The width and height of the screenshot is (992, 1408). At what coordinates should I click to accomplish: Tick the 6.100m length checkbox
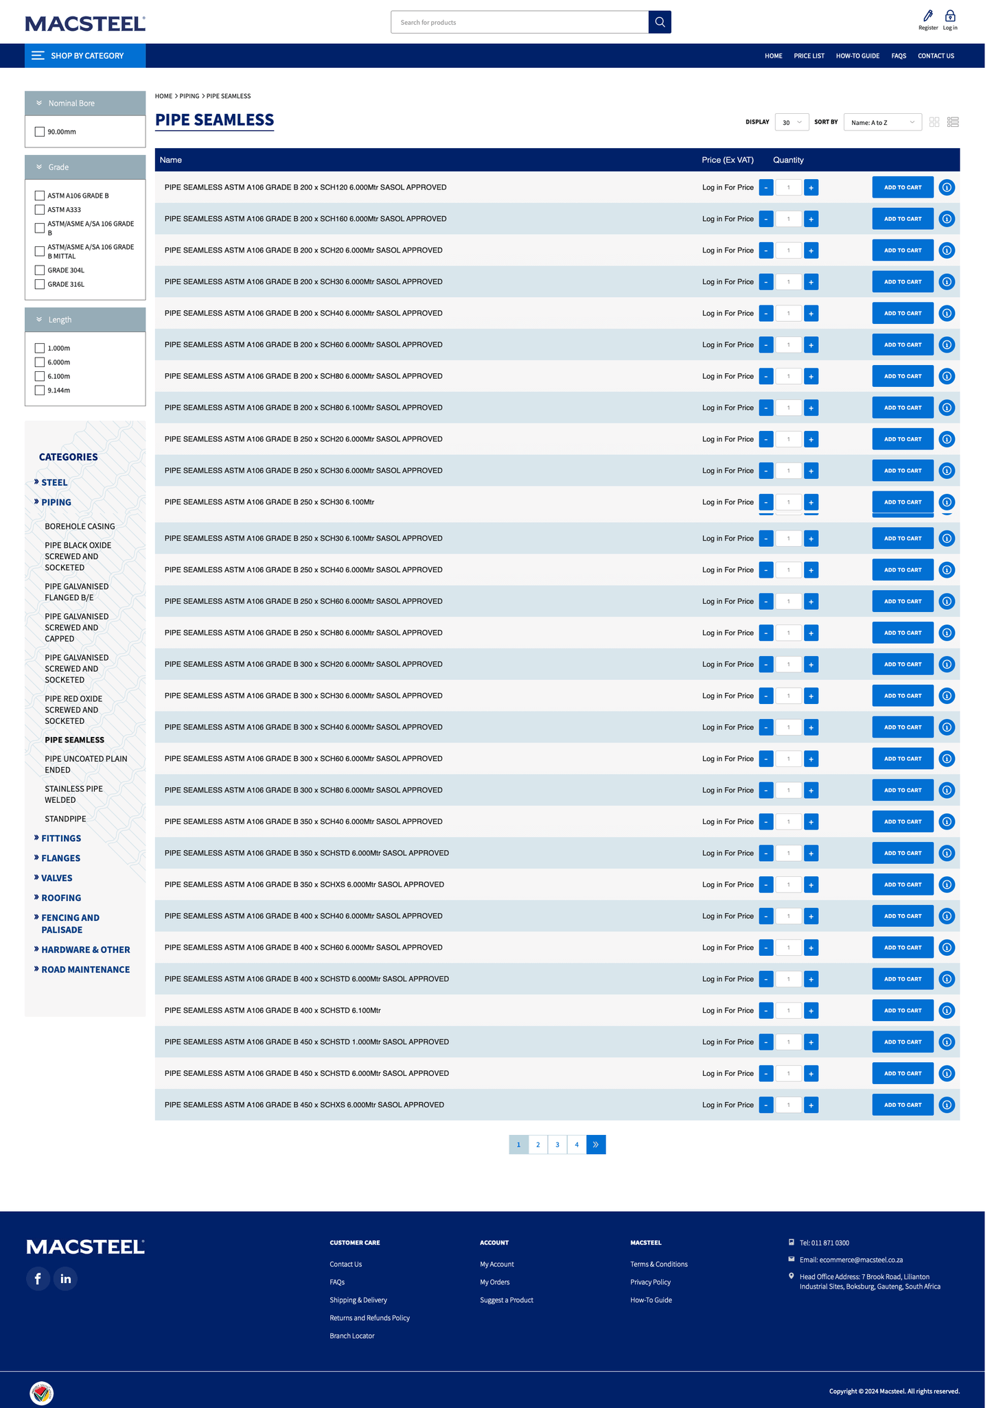coord(40,376)
